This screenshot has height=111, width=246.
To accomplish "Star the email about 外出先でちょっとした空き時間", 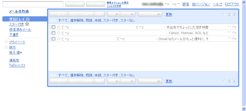I will pos(58,27).
